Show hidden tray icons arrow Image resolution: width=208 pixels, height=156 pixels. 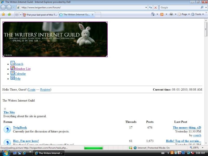point(168,153)
